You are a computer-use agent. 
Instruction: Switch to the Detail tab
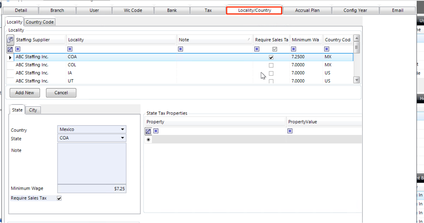coord(21,10)
